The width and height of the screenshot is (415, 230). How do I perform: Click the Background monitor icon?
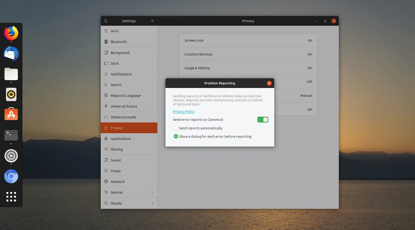106,53
